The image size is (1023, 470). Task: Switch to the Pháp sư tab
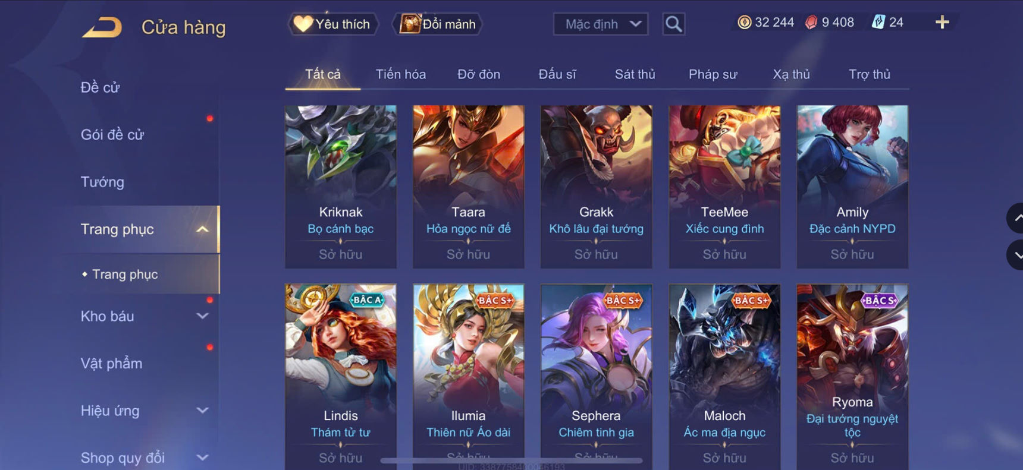713,74
